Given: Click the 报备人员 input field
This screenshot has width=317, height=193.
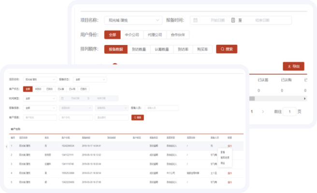Looking at the screenshot, I should tap(161, 108).
